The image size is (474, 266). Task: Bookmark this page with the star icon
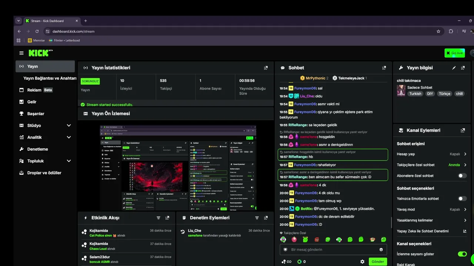pos(438,31)
